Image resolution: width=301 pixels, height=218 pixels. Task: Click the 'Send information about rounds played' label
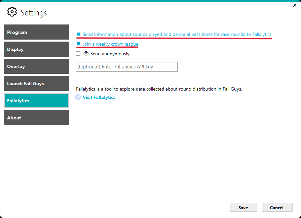(x=177, y=34)
